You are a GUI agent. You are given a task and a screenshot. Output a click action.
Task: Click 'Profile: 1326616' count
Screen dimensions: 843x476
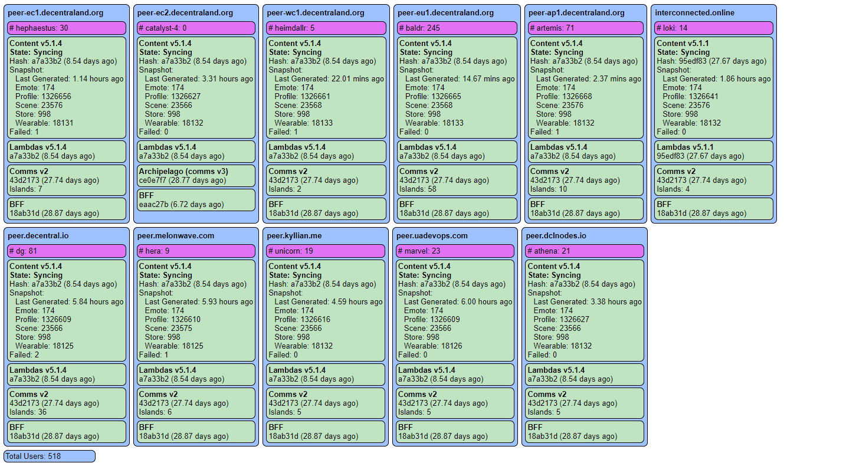(x=303, y=319)
